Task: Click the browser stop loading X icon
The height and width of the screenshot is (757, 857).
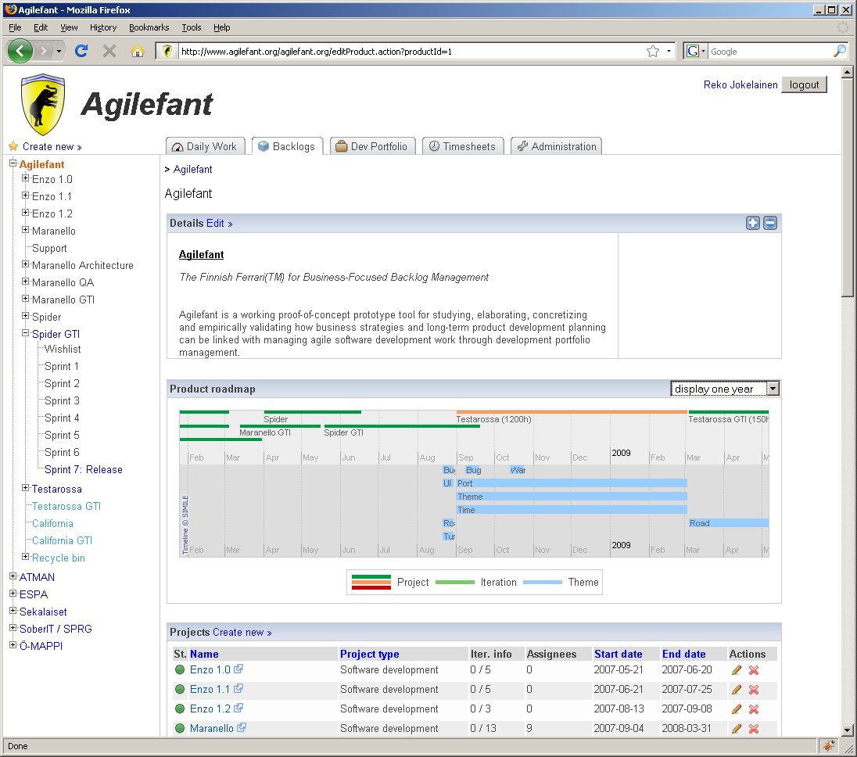Action: tap(109, 52)
